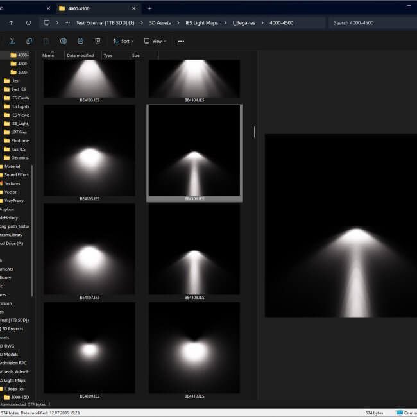Open the View dropdown
417x417 pixels.
155,41
